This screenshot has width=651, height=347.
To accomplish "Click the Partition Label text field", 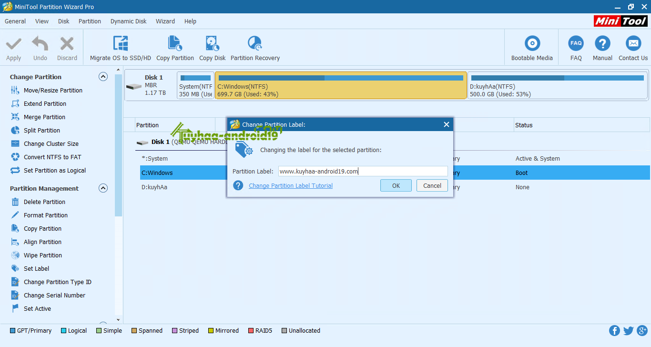I will tap(363, 171).
